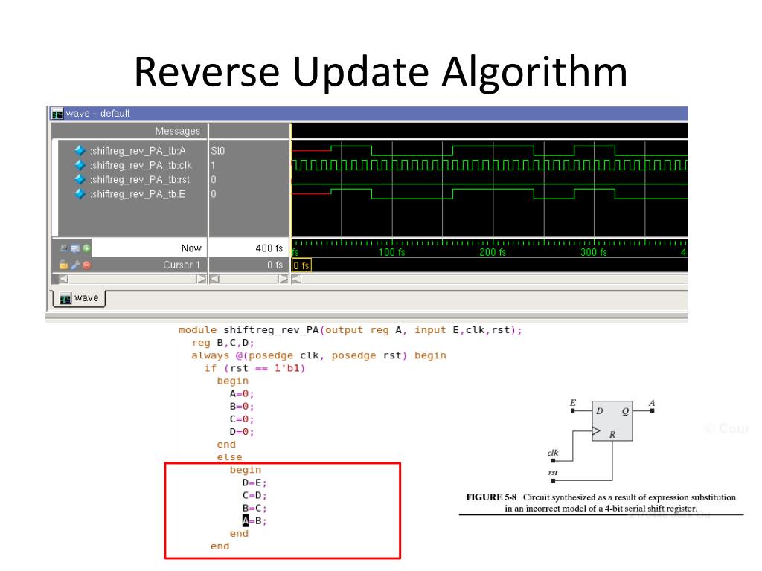Click the 'D=E;' code line
This screenshot has width=762, height=571.
(x=254, y=483)
